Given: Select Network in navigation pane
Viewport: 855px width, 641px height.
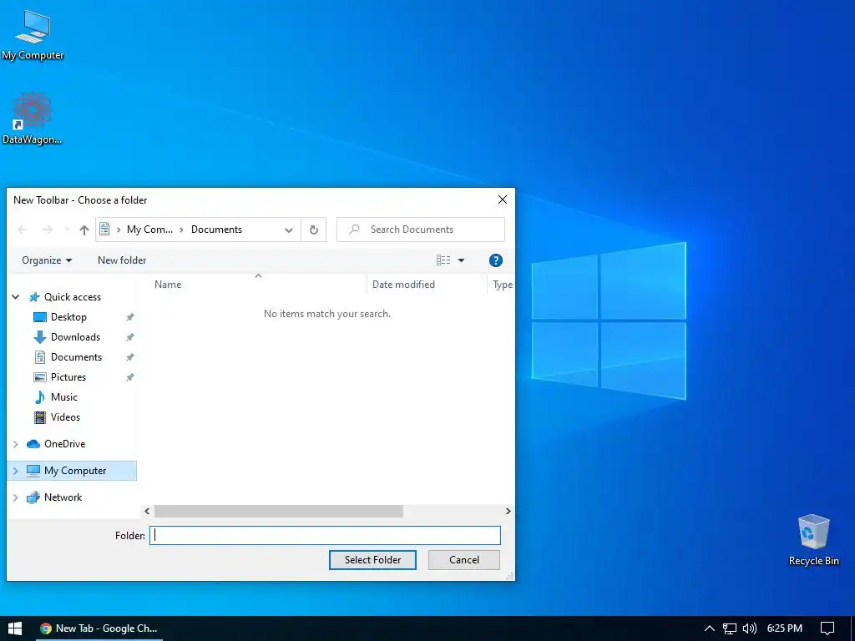Looking at the screenshot, I should 63,497.
